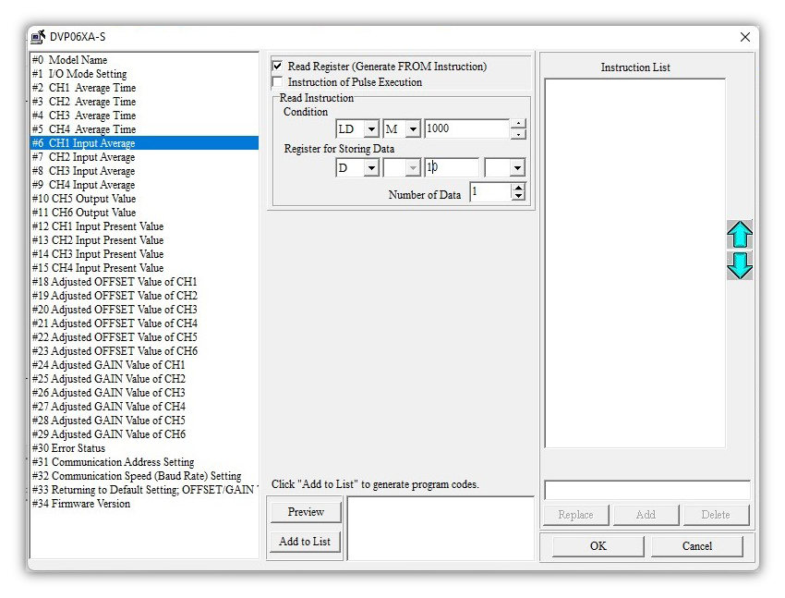Click the instruction text field above Replace
This screenshot has width=785, height=598.
coord(646,490)
